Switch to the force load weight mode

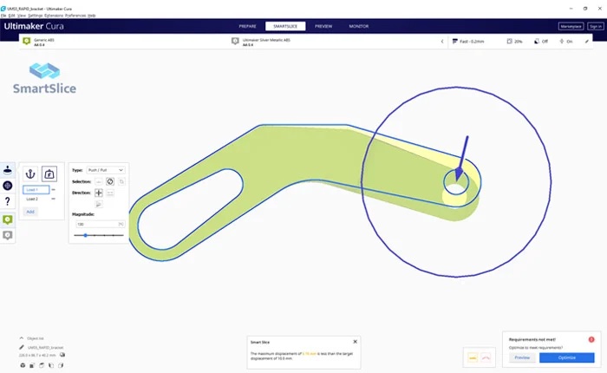coord(49,173)
